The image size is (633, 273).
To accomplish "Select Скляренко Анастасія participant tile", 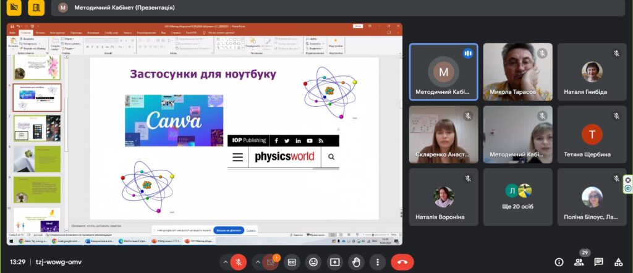I will 444,134.
